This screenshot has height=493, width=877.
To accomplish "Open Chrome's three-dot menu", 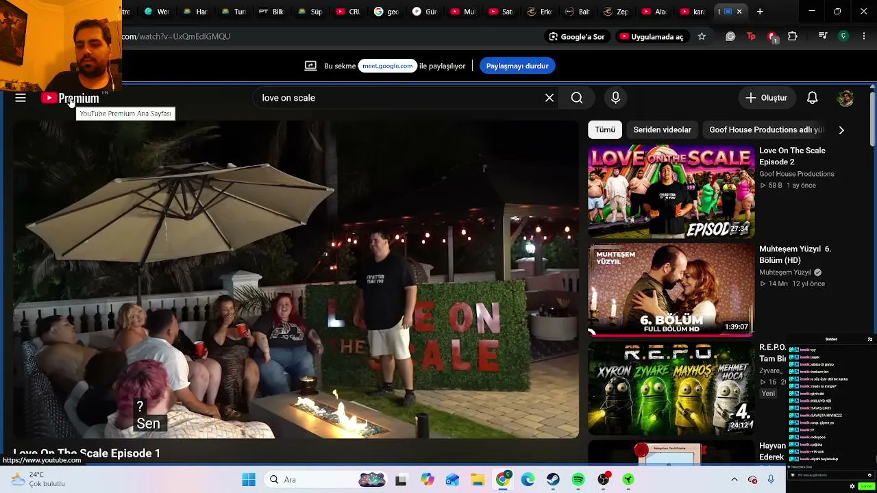I will (864, 36).
